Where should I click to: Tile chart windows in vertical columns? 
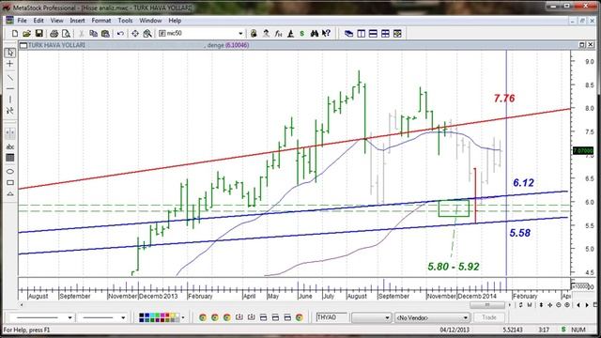click(x=361, y=34)
